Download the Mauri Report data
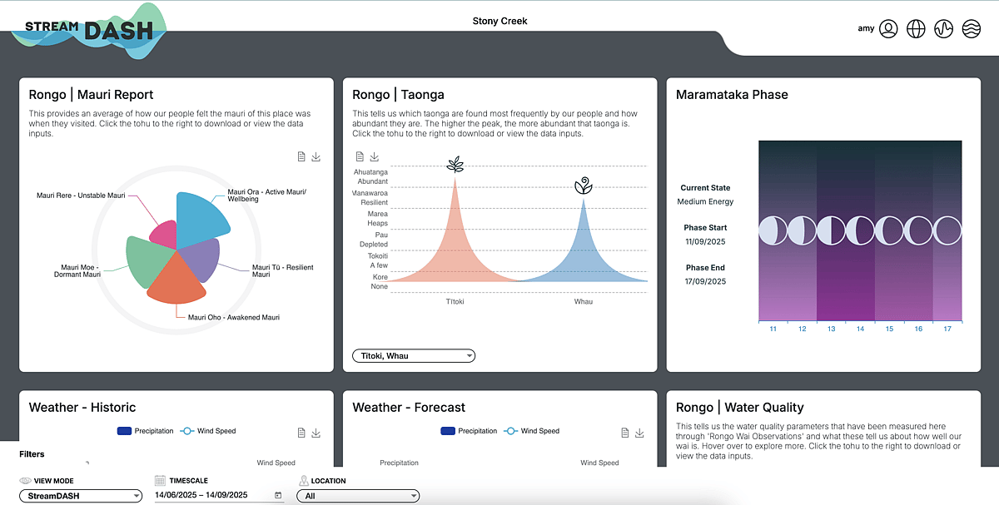The height and width of the screenshot is (505, 999). [x=316, y=156]
